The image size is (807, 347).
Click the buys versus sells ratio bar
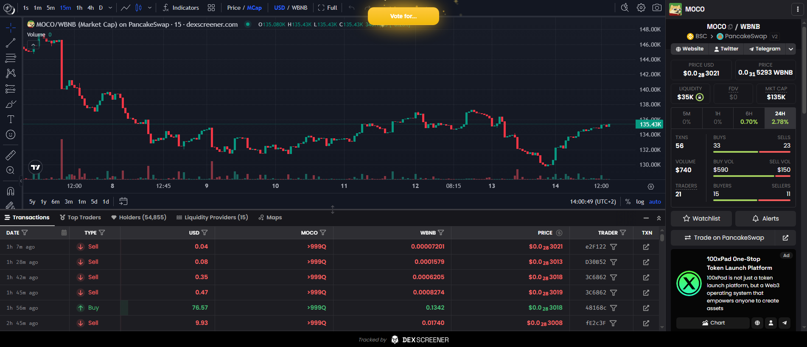[x=752, y=151]
